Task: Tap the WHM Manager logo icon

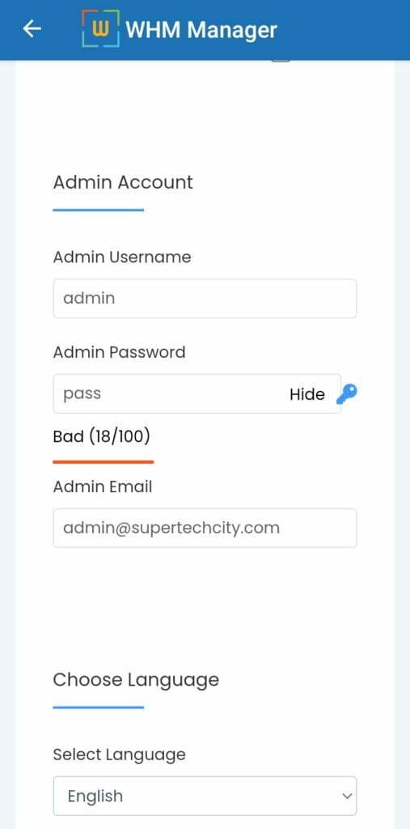Action: (101, 28)
